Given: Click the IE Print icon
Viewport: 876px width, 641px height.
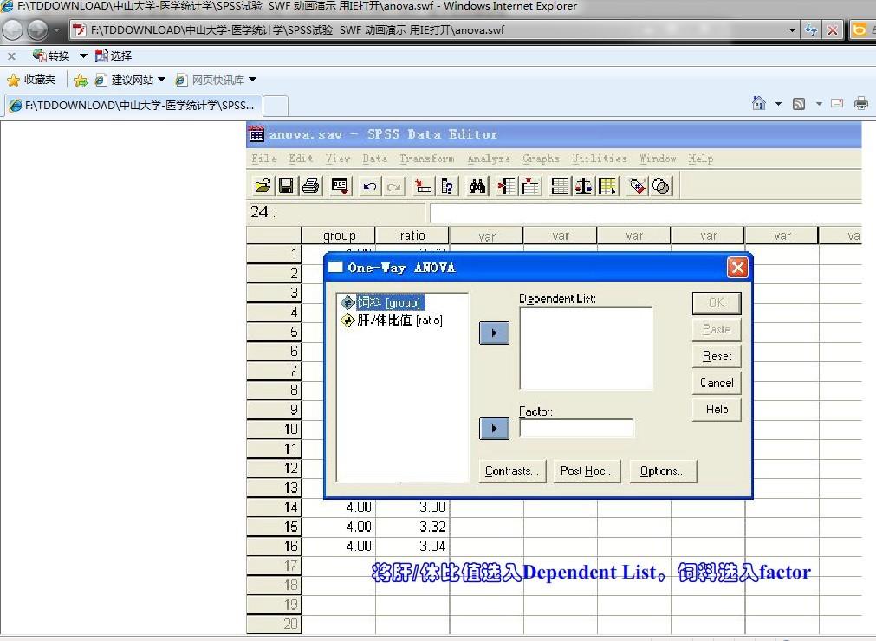Looking at the screenshot, I should pyautogui.click(x=861, y=103).
